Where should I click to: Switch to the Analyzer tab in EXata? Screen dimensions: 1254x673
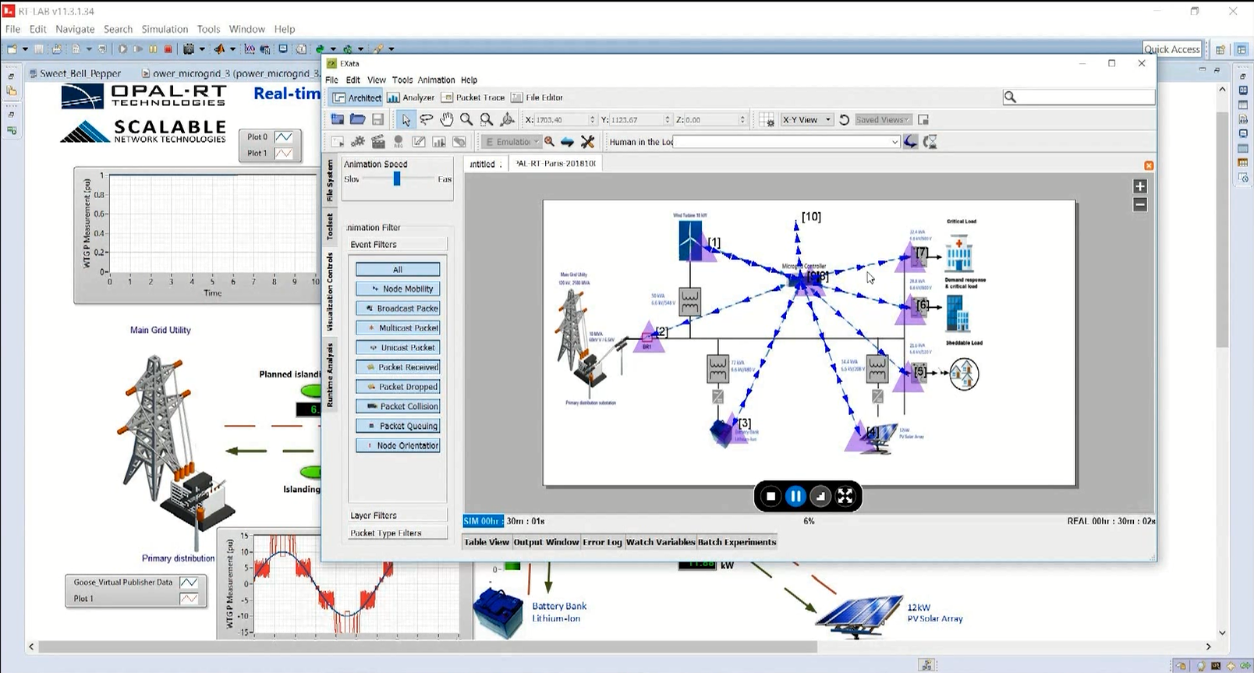coord(411,97)
